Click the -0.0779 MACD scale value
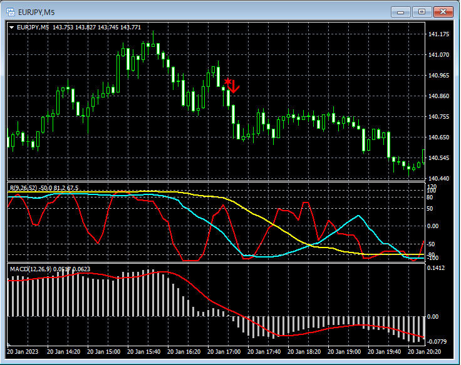Image resolution: width=461 pixels, height=365 pixels. [x=437, y=341]
